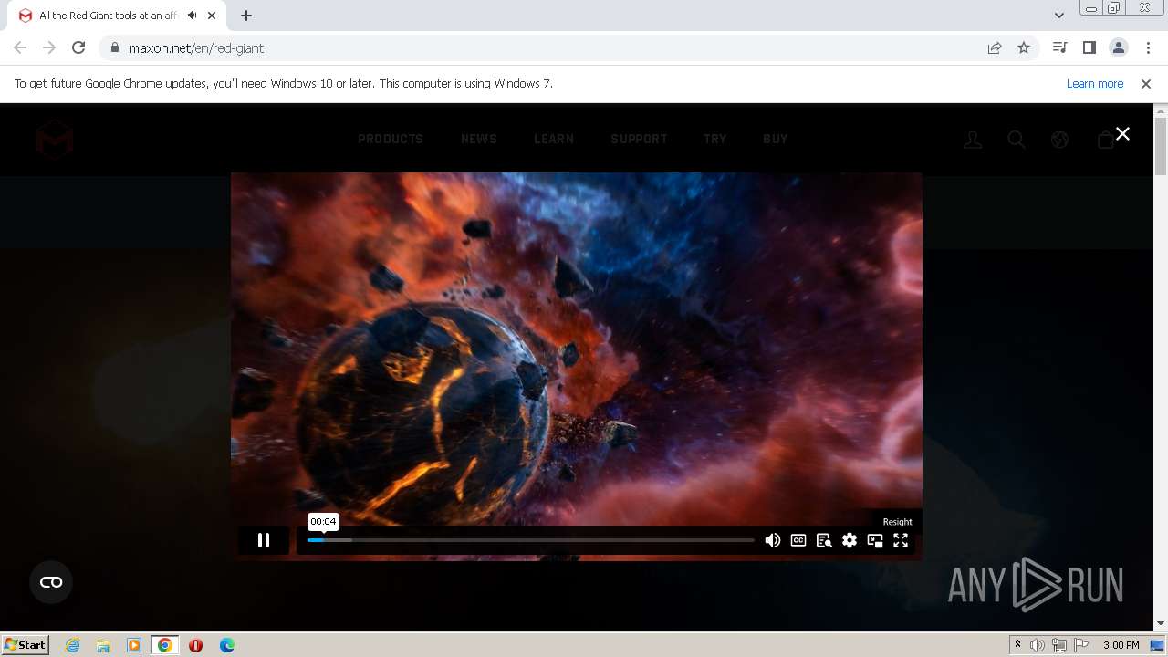Open a new browser tab

[x=246, y=15]
